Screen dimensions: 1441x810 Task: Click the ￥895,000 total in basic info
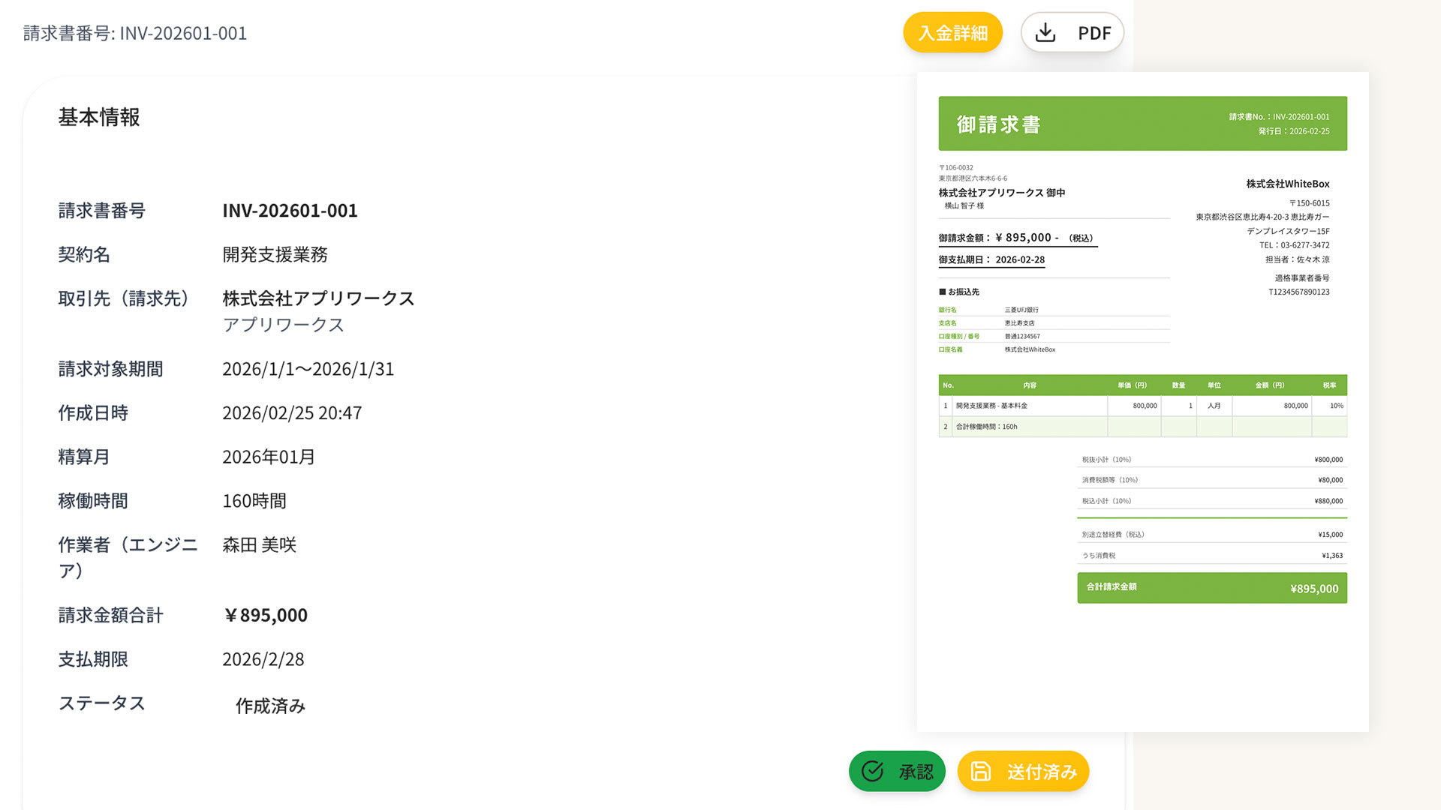pyautogui.click(x=266, y=616)
